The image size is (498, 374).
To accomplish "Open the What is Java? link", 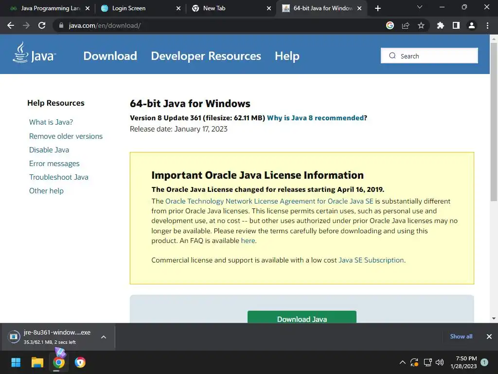I will (51, 122).
